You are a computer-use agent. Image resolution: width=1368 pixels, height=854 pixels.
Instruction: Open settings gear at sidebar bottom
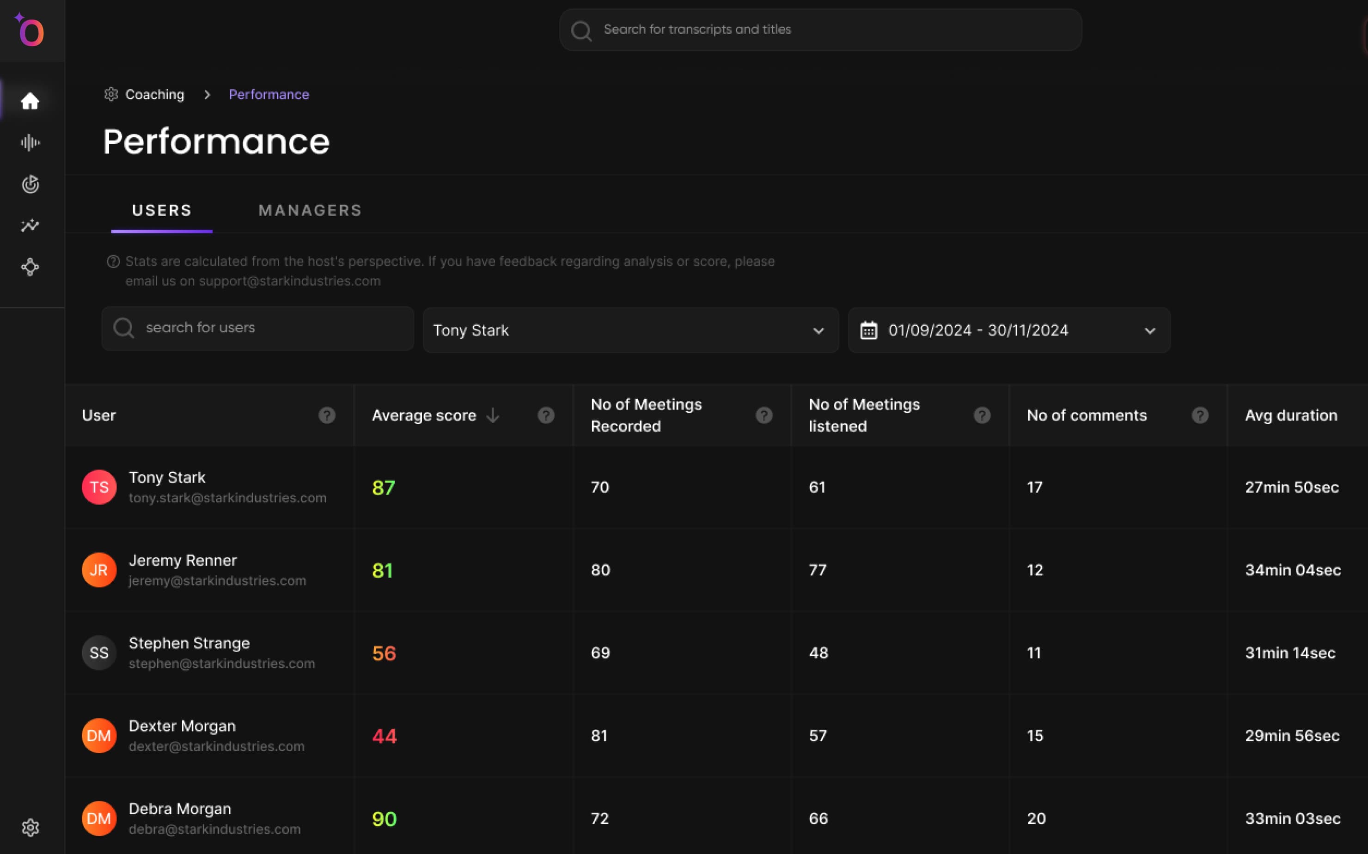point(30,828)
